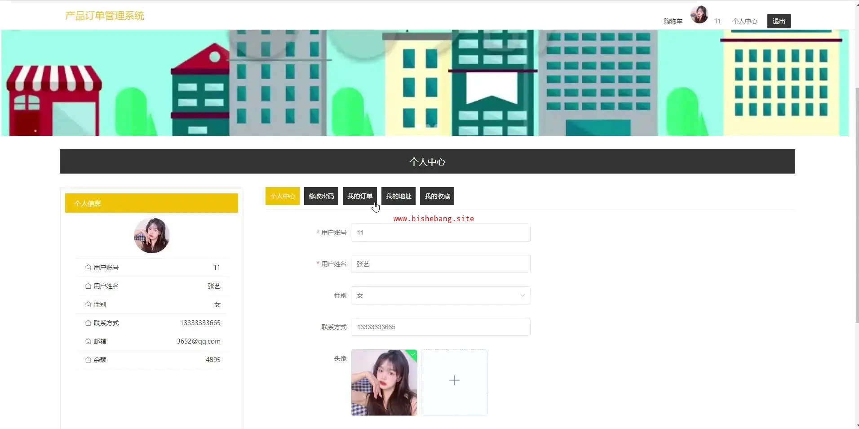Click the home icon beside 余额
This screenshot has width=859, height=429.
click(88, 360)
